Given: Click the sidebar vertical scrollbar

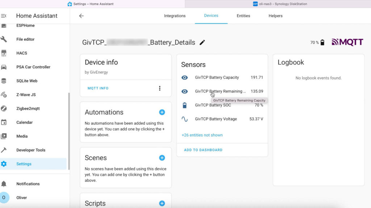Looking at the screenshot, I should 69,131.
